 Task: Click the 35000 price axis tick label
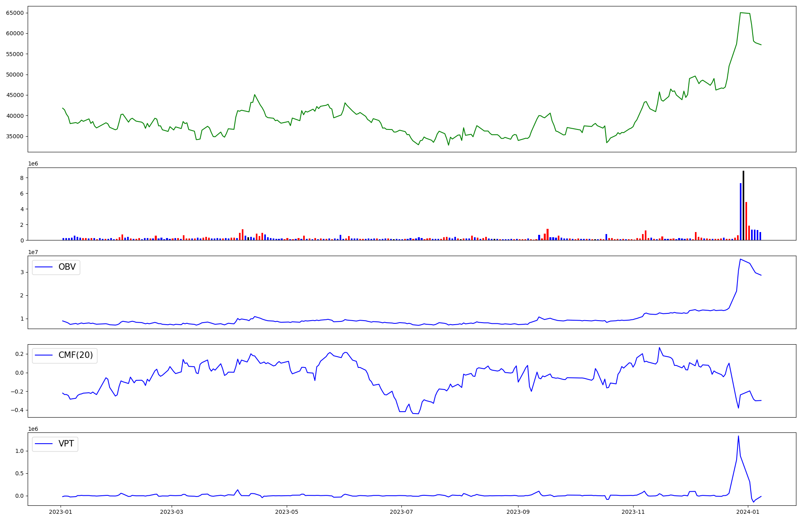[14, 136]
